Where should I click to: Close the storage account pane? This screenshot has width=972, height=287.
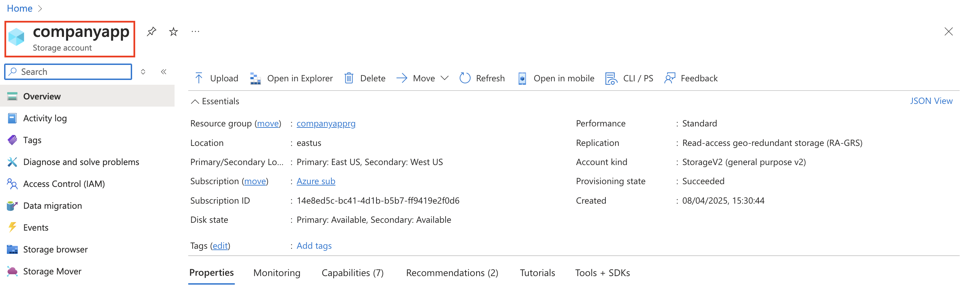tap(948, 32)
